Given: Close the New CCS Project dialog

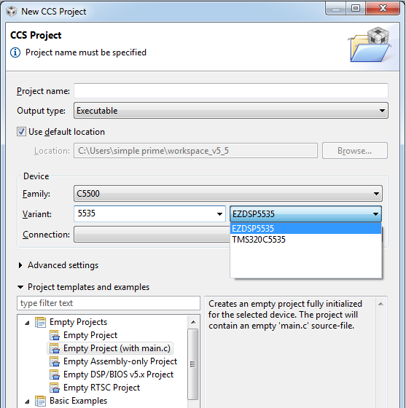Looking at the screenshot, I should click(x=383, y=9).
